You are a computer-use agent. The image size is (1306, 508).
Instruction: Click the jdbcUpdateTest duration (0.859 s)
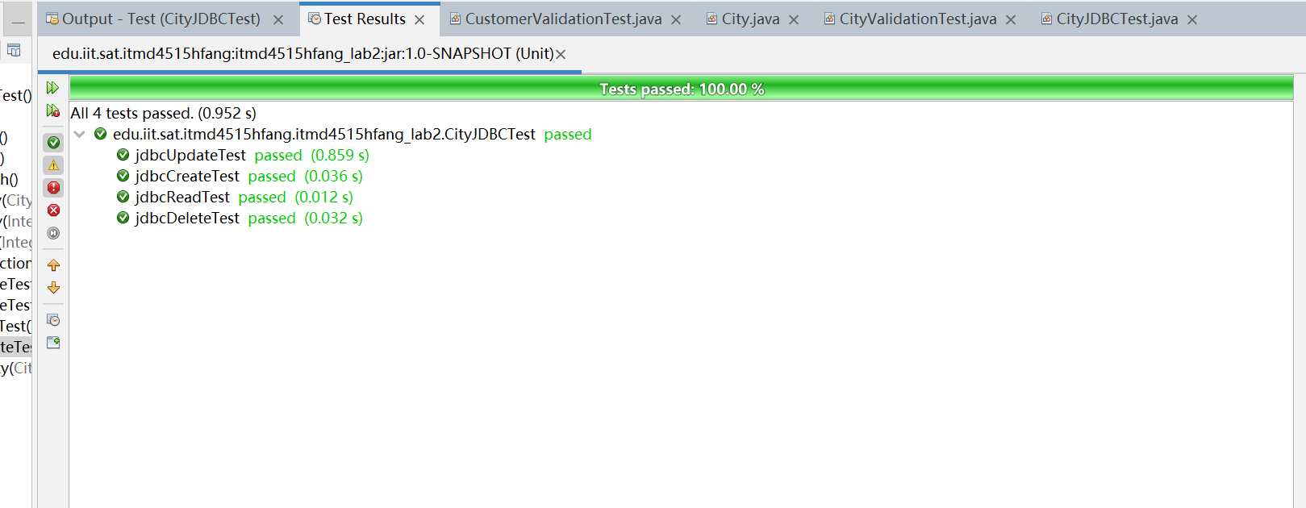(340, 156)
